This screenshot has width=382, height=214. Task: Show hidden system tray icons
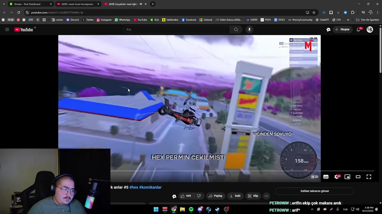(312, 209)
